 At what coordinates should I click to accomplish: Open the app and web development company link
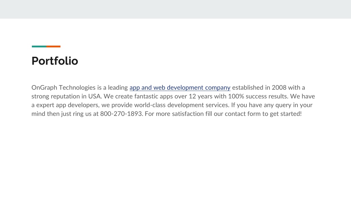click(180, 88)
